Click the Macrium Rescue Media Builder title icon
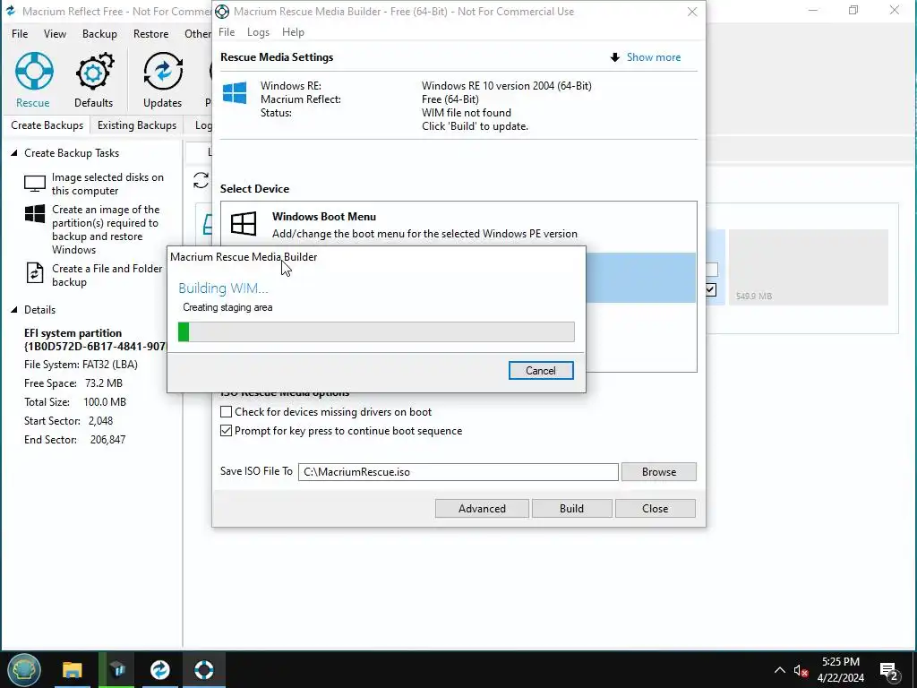The image size is (917, 688). click(222, 11)
